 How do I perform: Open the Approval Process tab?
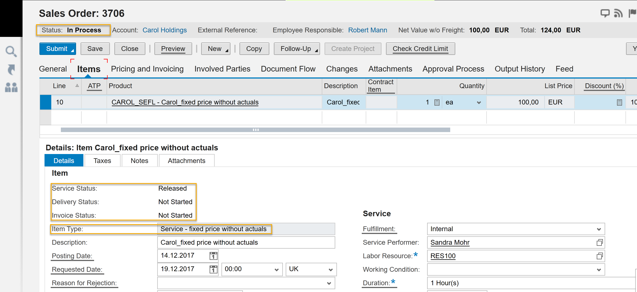453,69
